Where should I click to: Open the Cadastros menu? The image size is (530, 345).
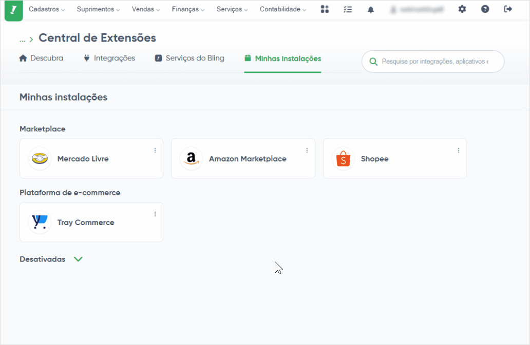47,9
